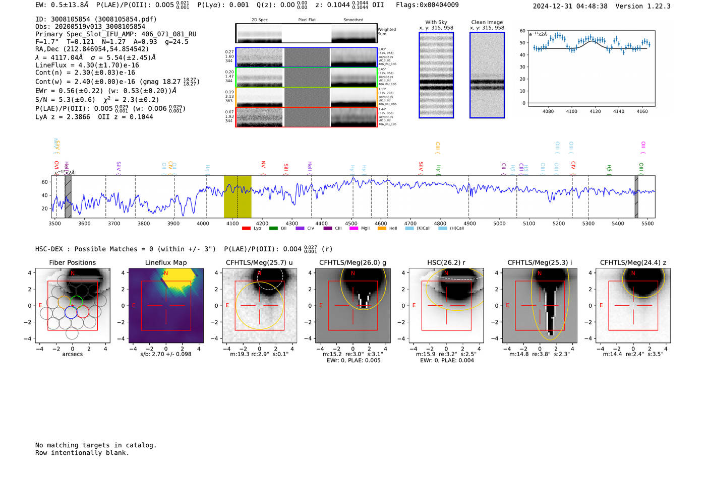Screen dimensions: 706x480
Task: Open the CFHTLS/Meg(25.3) i image
Action: click(540, 305)
